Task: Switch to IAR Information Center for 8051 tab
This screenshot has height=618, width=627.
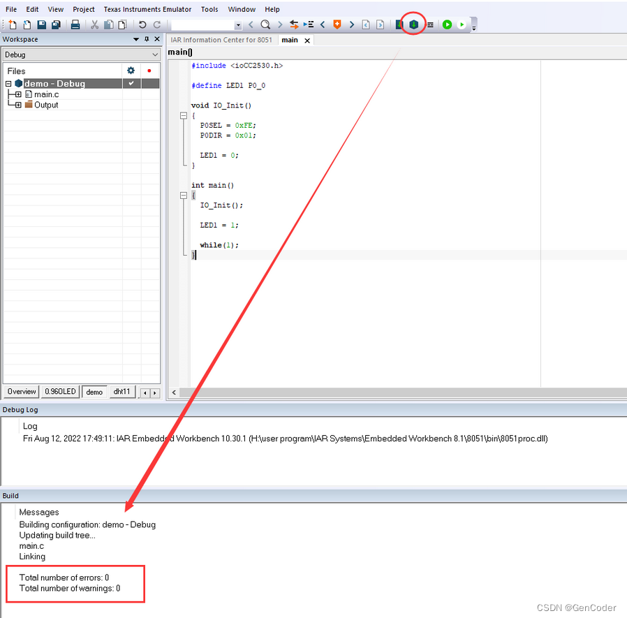Action: [221, 40]
